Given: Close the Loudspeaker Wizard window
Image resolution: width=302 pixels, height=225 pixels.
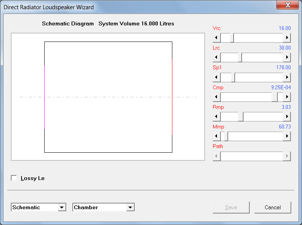Looking at the screenshot, I should [288, 5].
